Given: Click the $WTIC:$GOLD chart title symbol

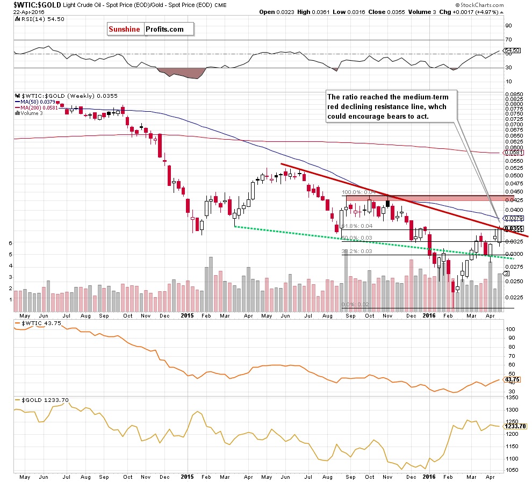Looking at the screenshot, I should pos(37,5).
